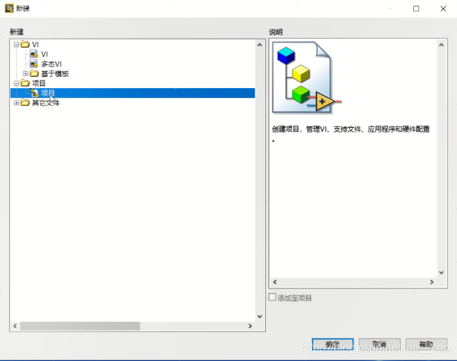This screenshot has height=361, width=457.
Task: Select the VI entry under VI folder
Action: [44, 54]
